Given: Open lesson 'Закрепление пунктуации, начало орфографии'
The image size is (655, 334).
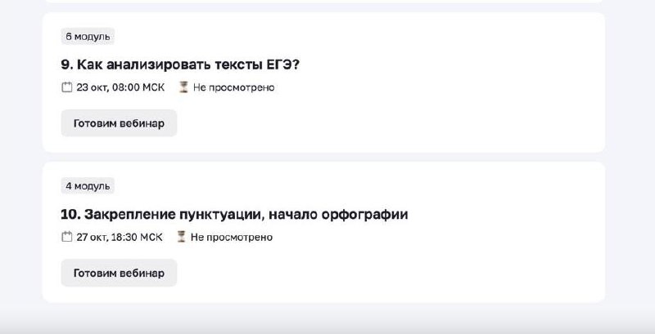Looking at the screenshot, I should pyautogui.click(x=245, y=215).
